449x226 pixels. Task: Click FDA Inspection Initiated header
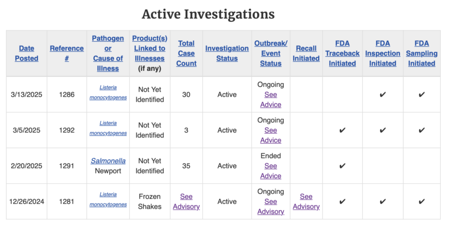383,53
